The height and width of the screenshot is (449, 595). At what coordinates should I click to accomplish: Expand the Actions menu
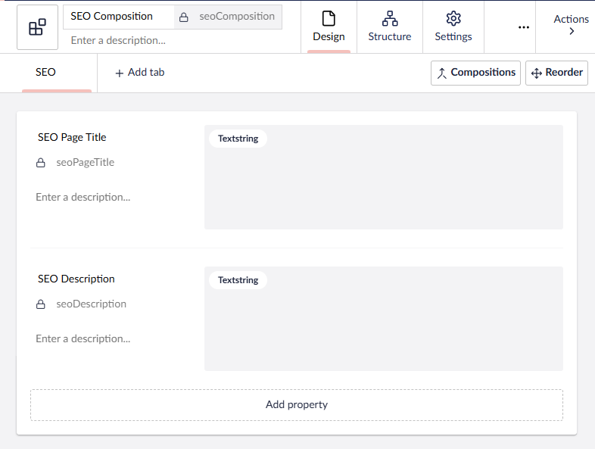click(571, 26)
